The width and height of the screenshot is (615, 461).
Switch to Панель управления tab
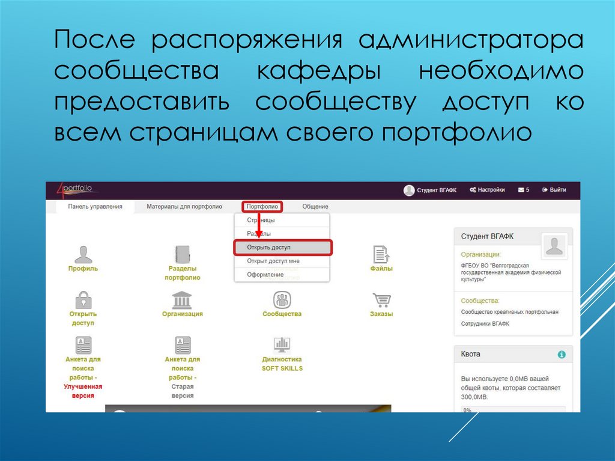[x=95, y=207]
